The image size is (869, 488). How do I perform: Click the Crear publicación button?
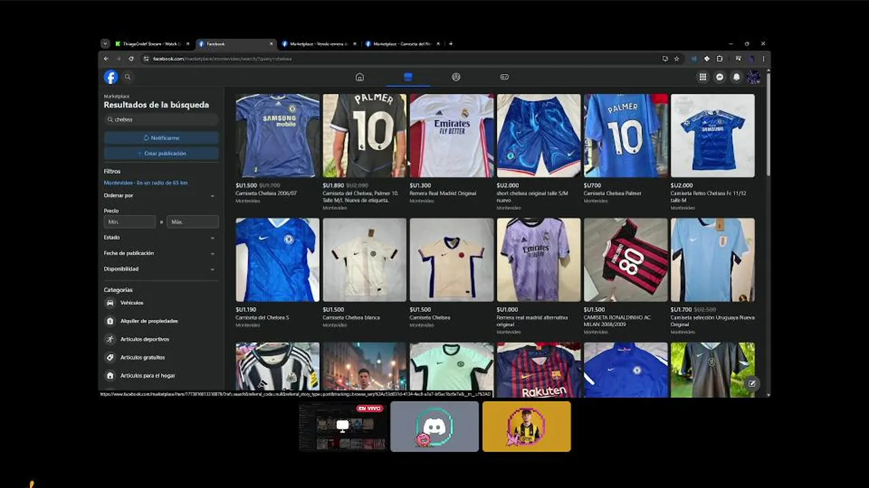point(162,153)
